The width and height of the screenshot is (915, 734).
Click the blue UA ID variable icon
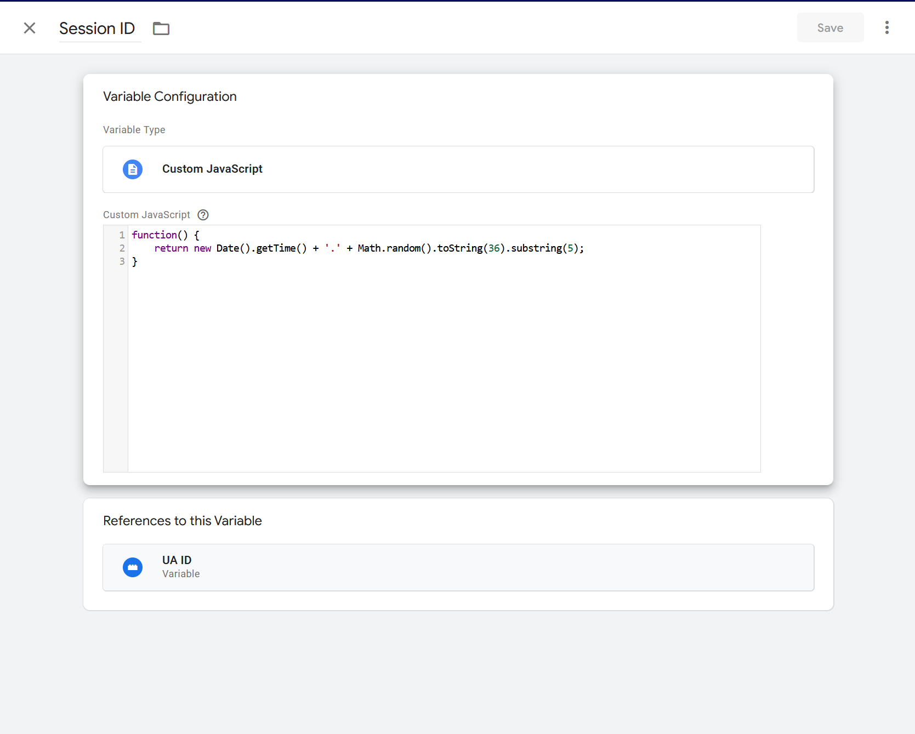pyautogui.click(x=133, y=567)
